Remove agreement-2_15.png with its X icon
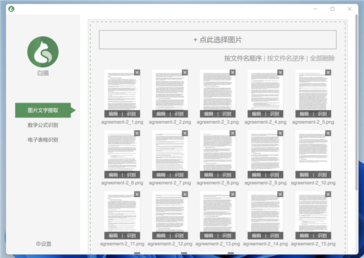 pyautogui.click(x=328, y=194)
